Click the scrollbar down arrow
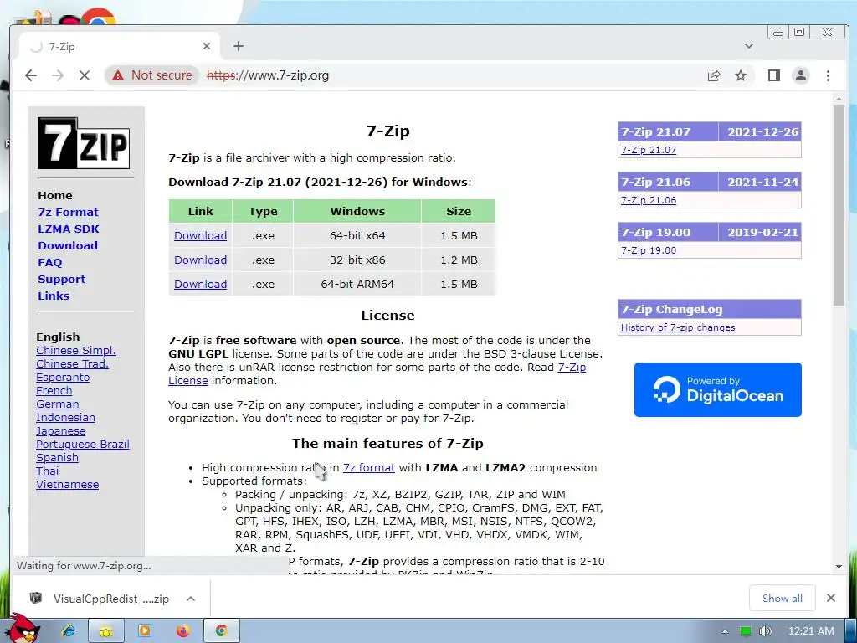Viewport: 857px width, 643px height. tap(839, 567)
